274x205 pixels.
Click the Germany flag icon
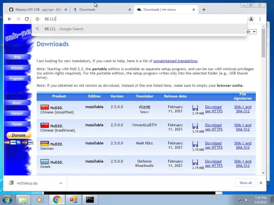pos(45,143)
